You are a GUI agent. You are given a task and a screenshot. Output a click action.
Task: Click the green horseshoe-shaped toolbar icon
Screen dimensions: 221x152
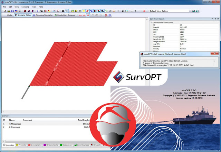106,11
